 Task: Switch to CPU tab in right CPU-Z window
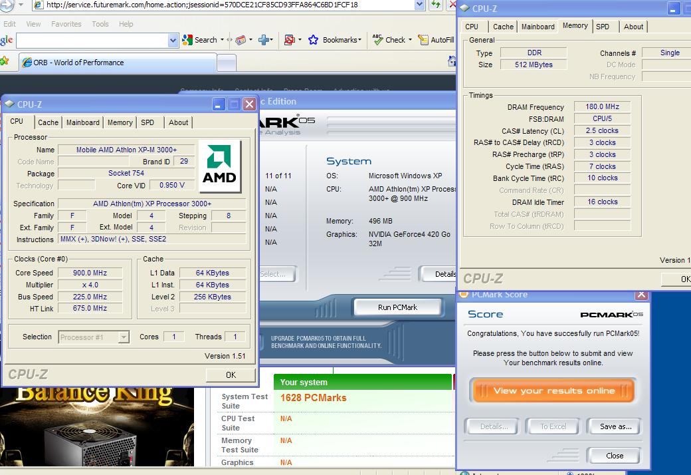(472, 27)
